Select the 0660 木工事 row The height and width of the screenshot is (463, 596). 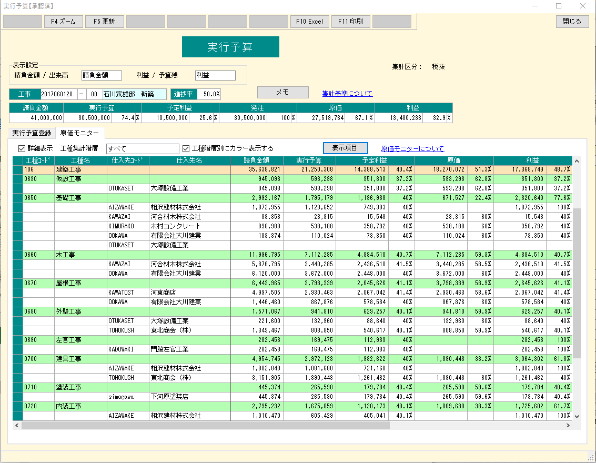tap(292, 255)
